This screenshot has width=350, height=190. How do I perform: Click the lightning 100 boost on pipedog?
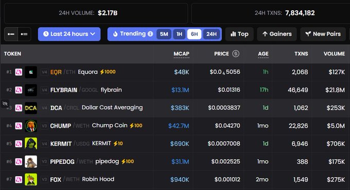click(128, 161)
